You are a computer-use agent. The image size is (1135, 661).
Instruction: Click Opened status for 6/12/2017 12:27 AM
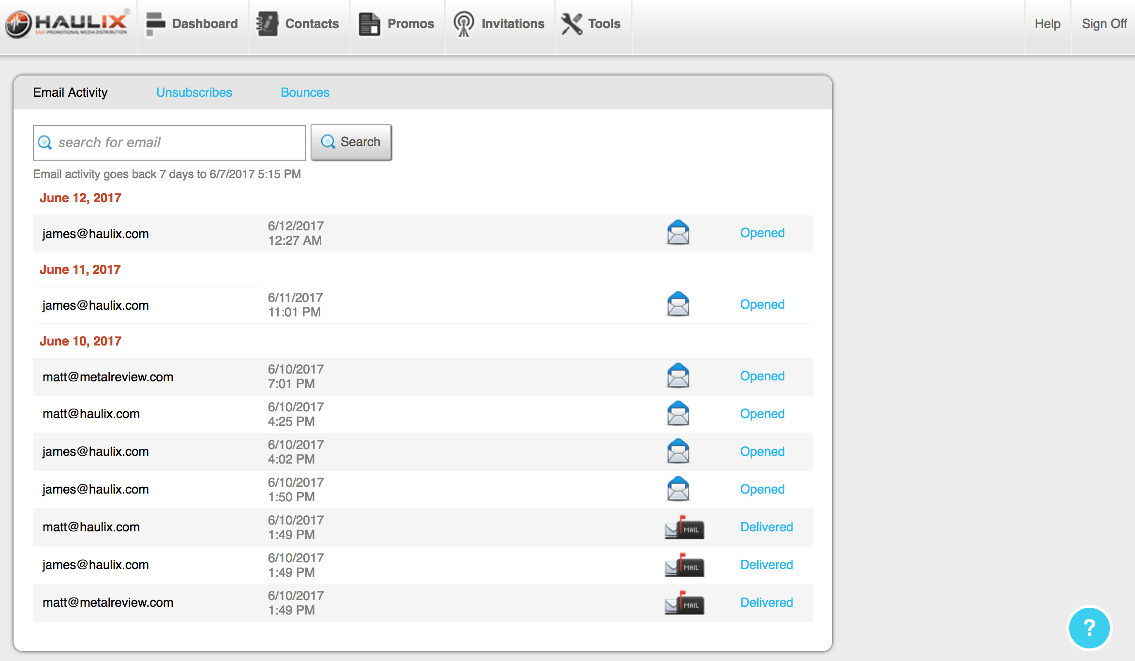tap(762, 233)
